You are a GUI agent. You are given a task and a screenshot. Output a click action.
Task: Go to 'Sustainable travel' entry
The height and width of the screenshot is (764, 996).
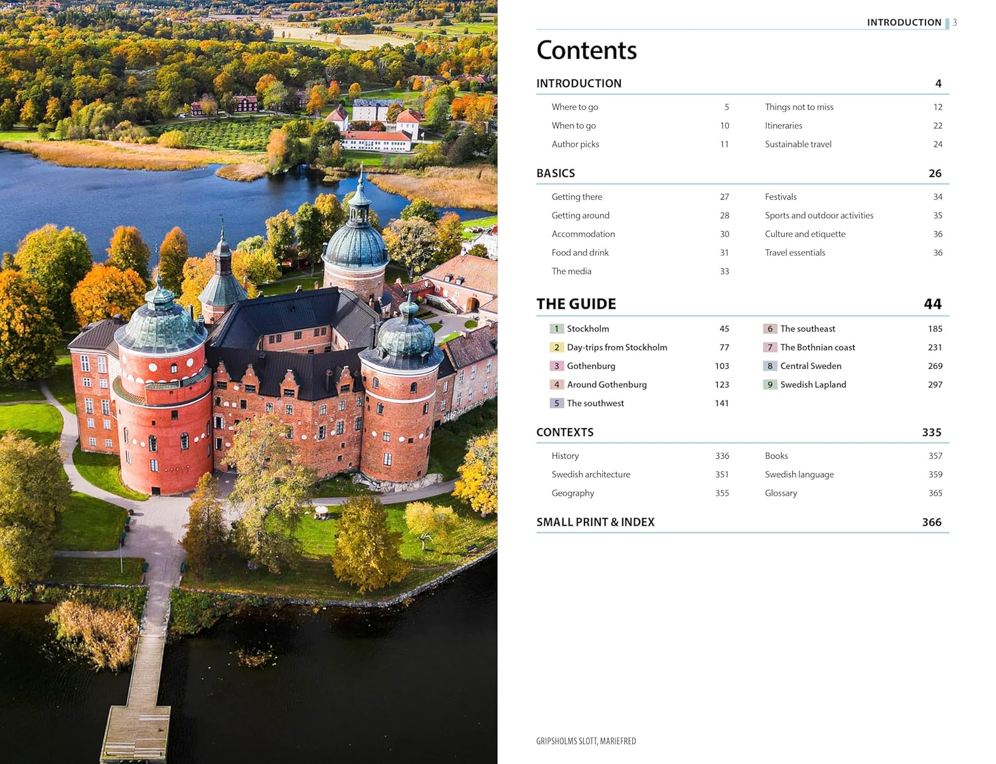[797, 144]
